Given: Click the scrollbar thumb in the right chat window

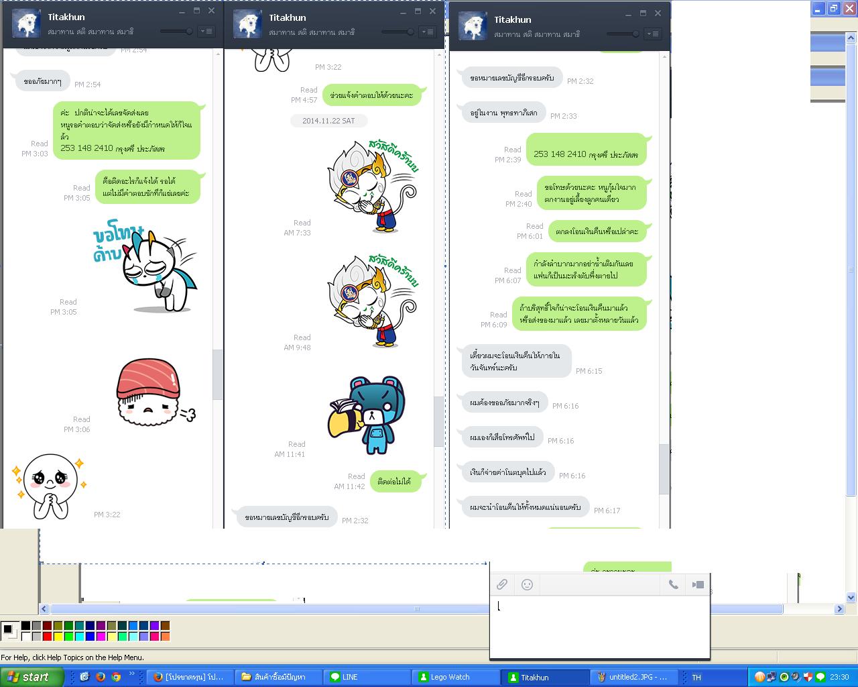Looking at the screenshot, I should click(664, 469).
